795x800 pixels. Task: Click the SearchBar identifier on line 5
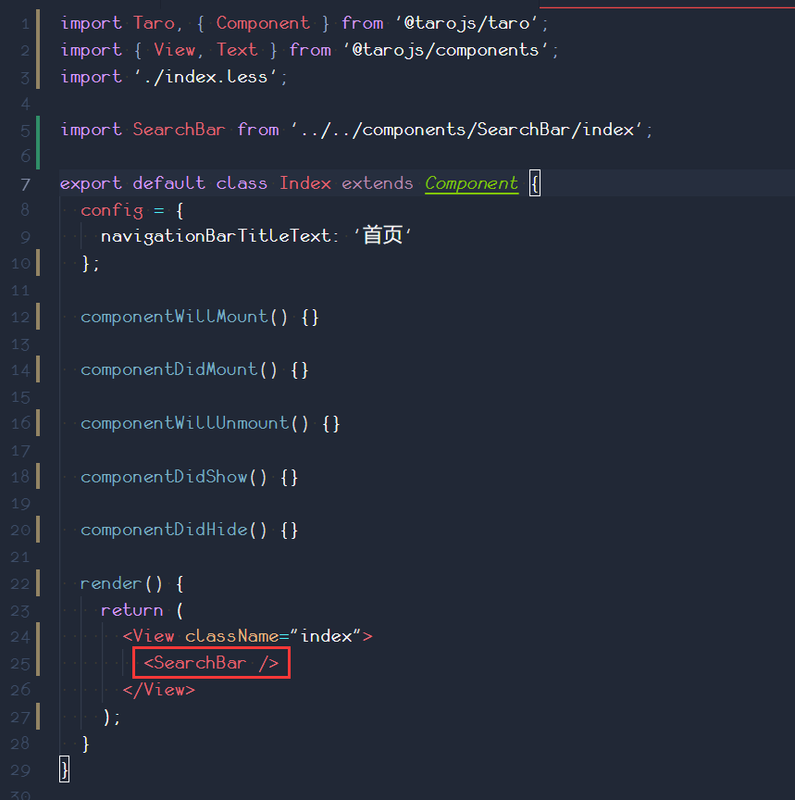click(x=179, y=130)
